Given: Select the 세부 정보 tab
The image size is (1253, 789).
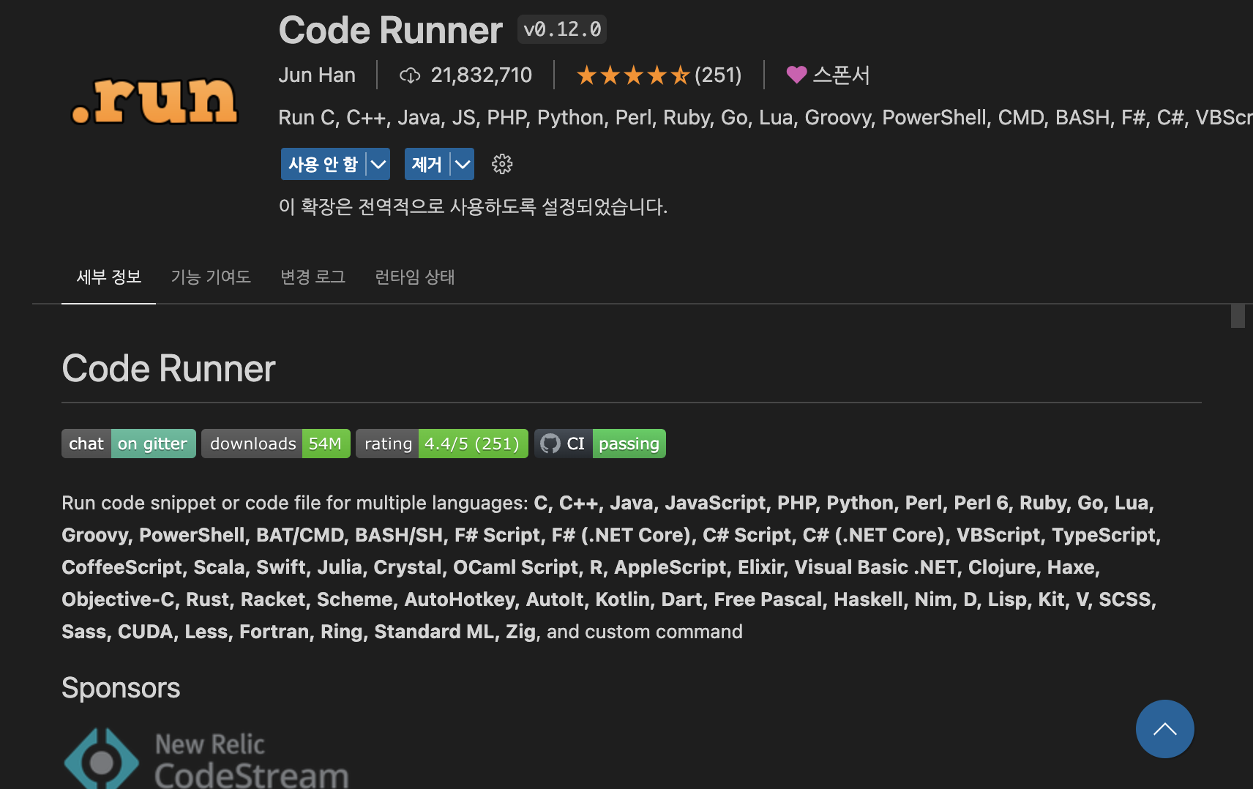Looking at the screenshot, I should pyautogui.click(x=108, y=277).
